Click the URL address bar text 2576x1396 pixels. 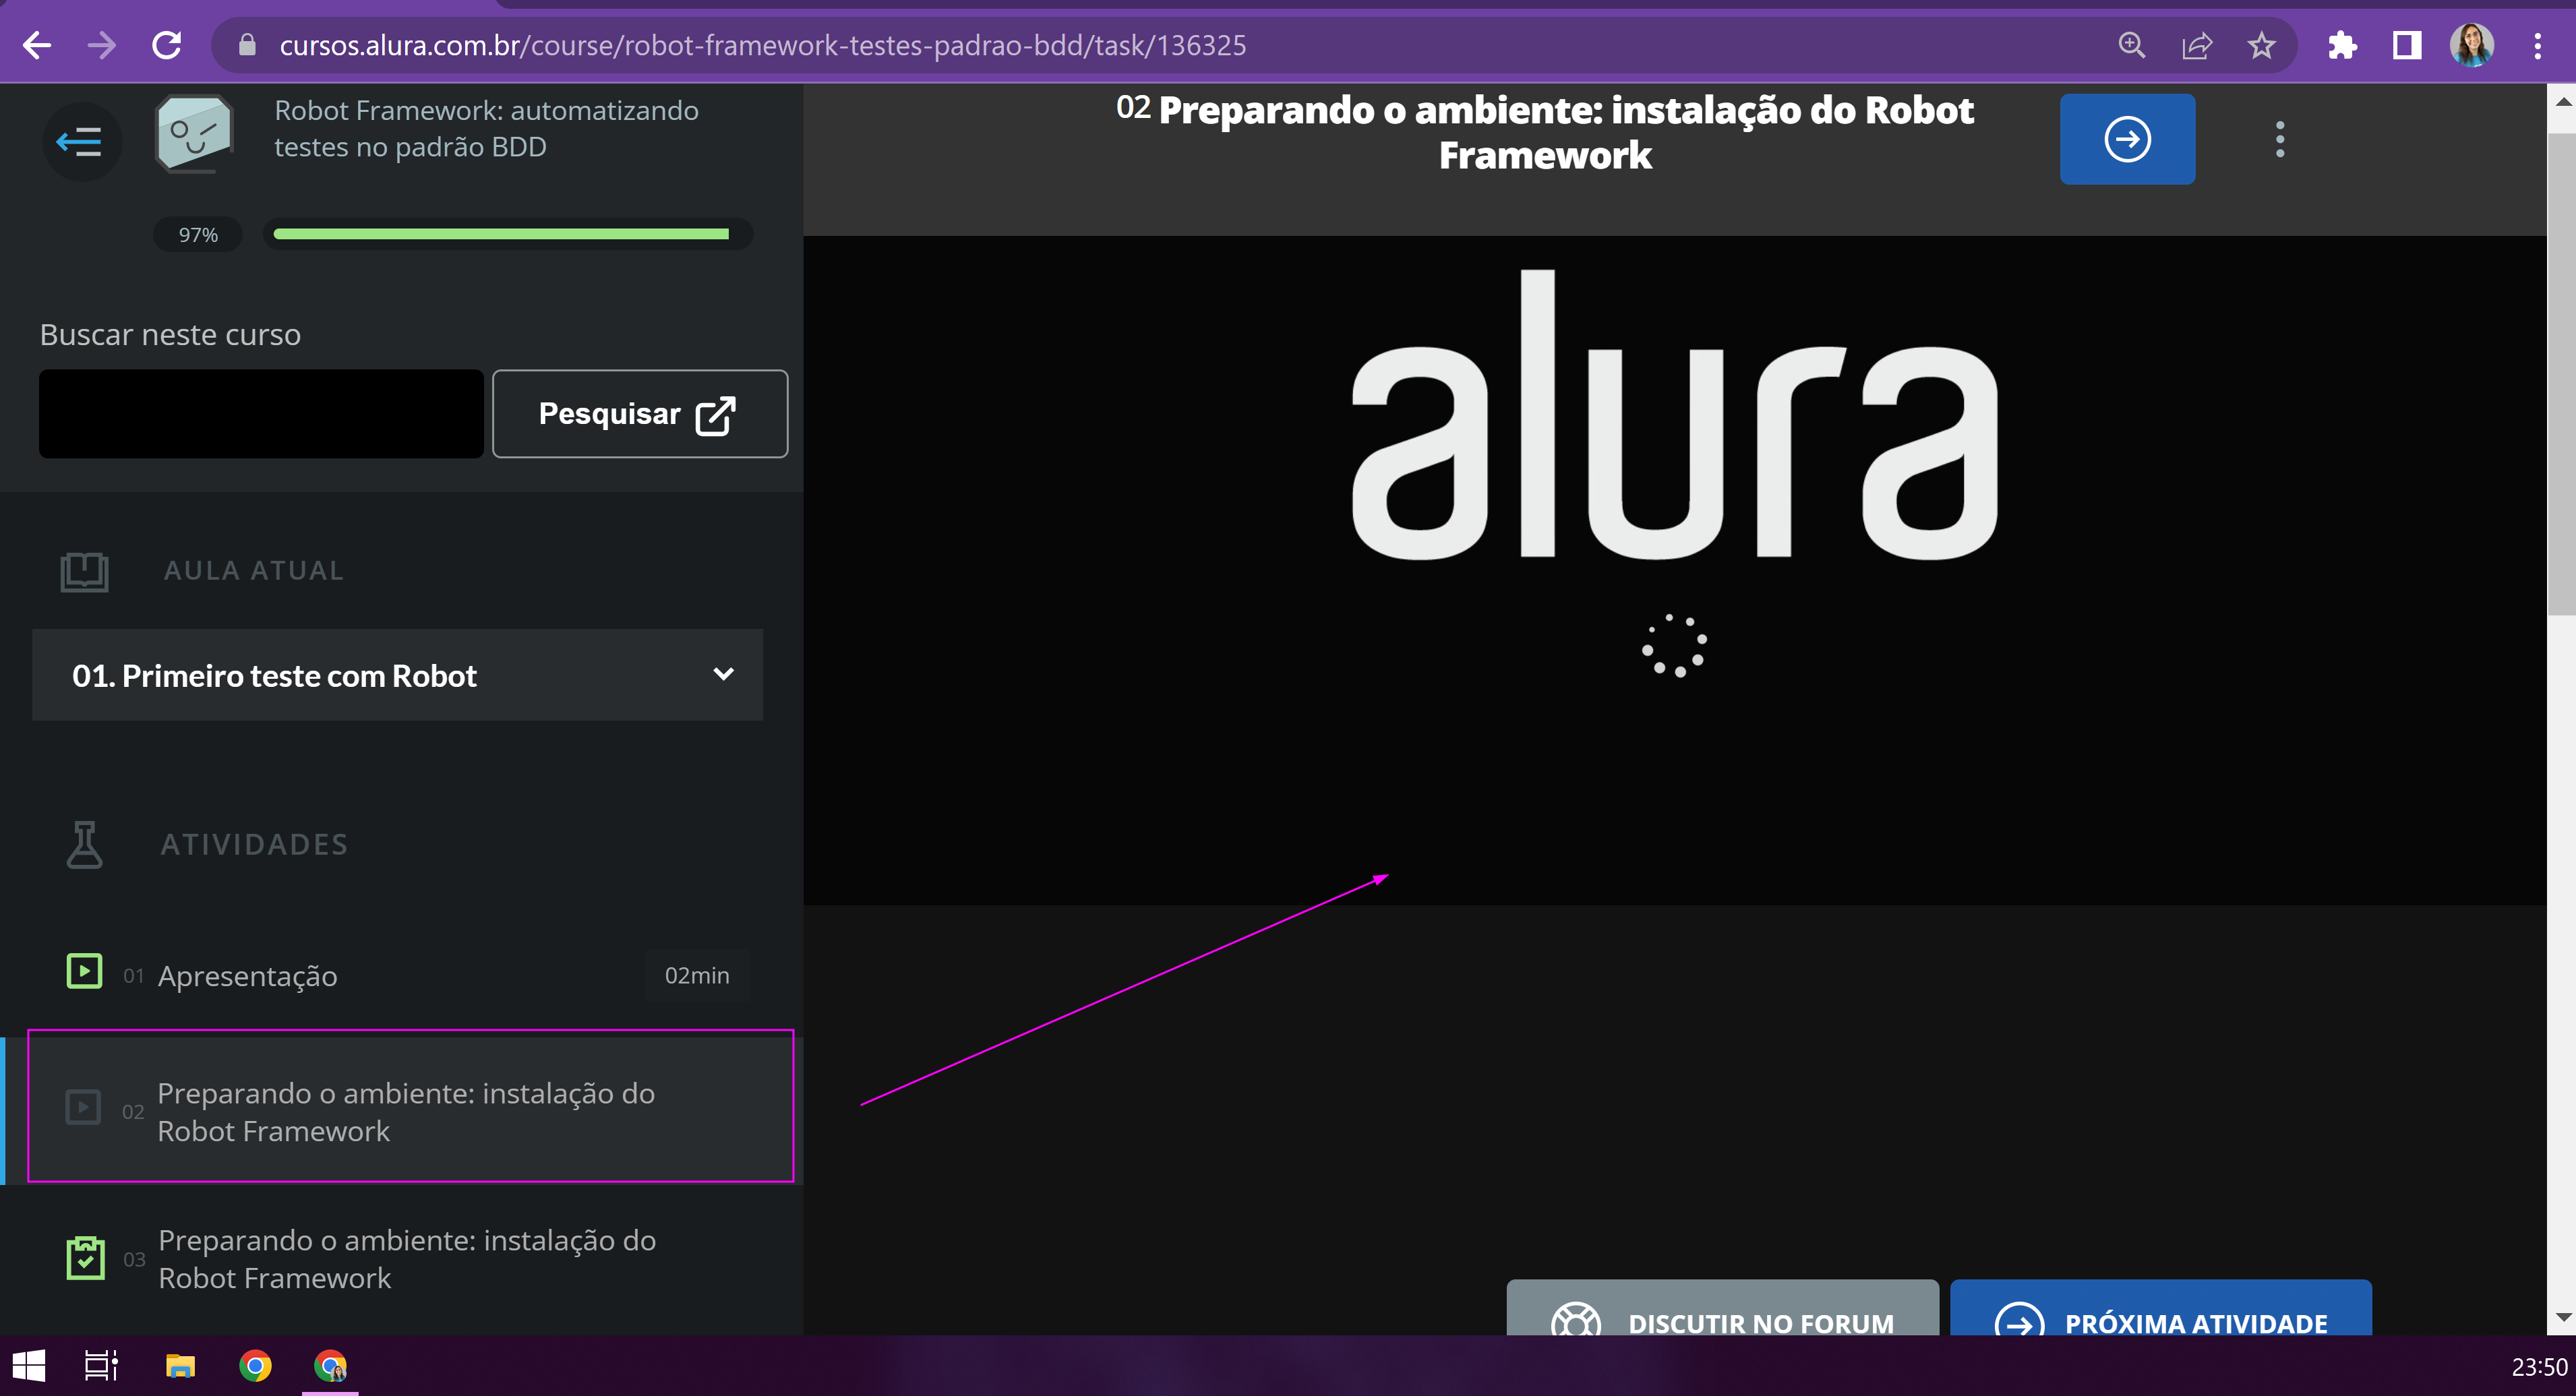click(762, 45)
